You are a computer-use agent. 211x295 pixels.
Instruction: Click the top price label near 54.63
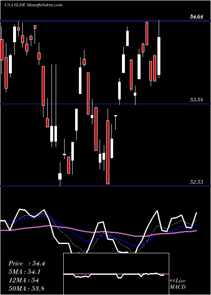[x=196, y=18]
